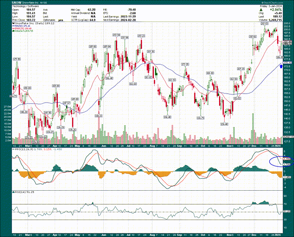
Task: Click the current price tag 189.12 on price axis
Action: click(x=288, y=44)
